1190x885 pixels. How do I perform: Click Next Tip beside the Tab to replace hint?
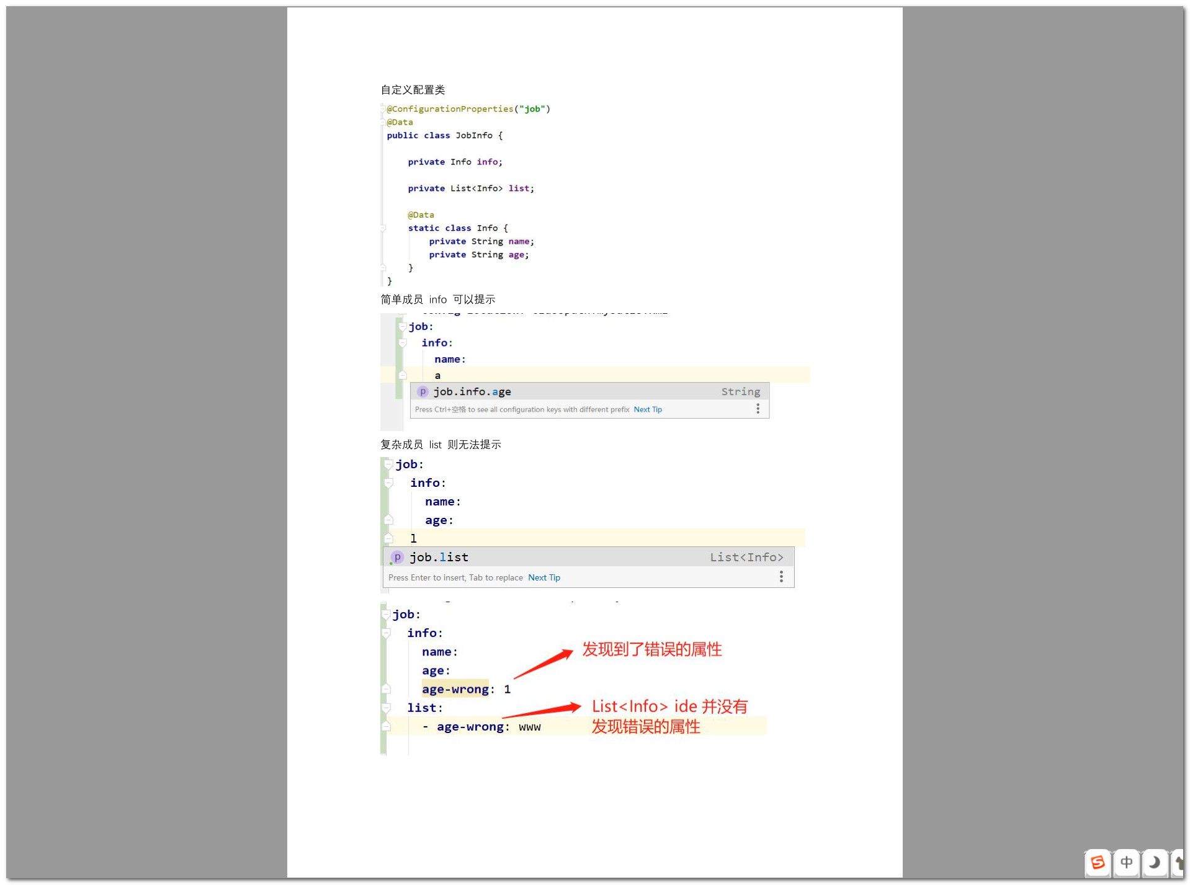[x=544, y=577]
